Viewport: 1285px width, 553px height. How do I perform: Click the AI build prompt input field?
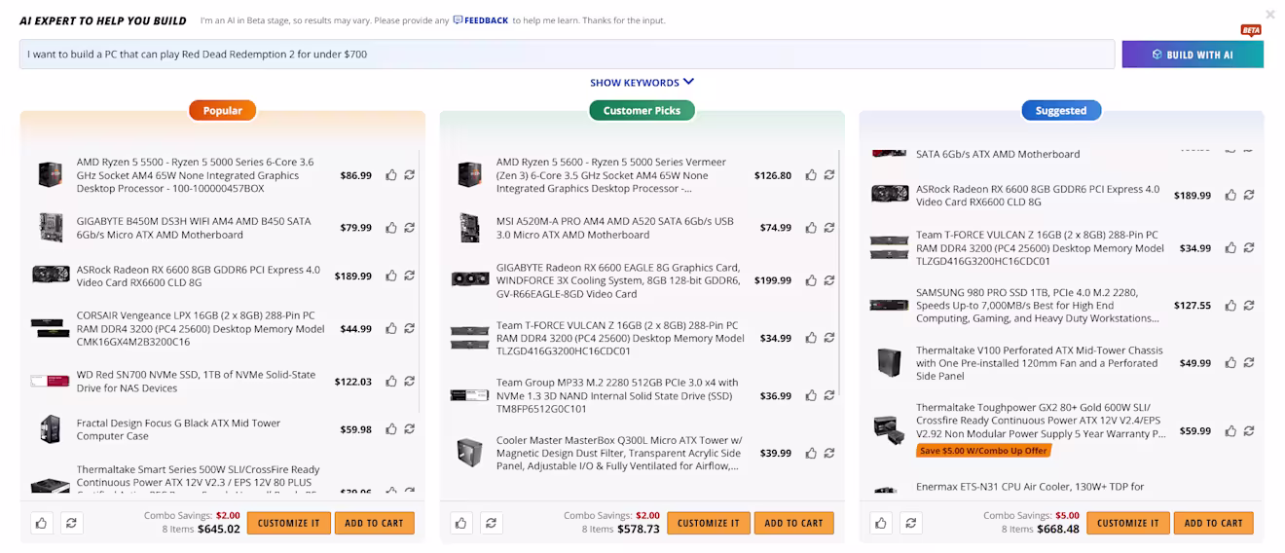pos(567,55)
